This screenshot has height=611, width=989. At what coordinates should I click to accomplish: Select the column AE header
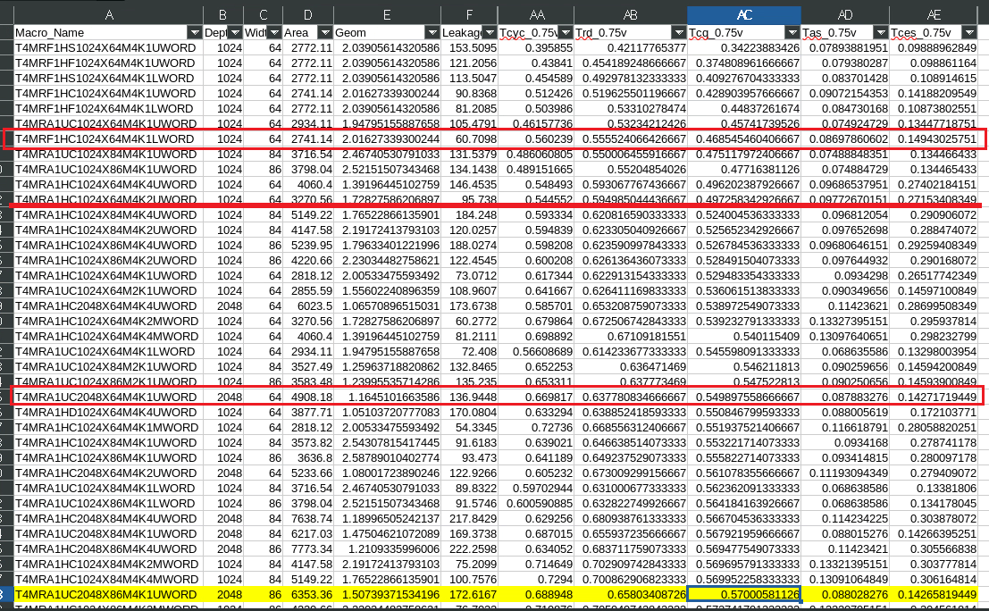point(934,15)
